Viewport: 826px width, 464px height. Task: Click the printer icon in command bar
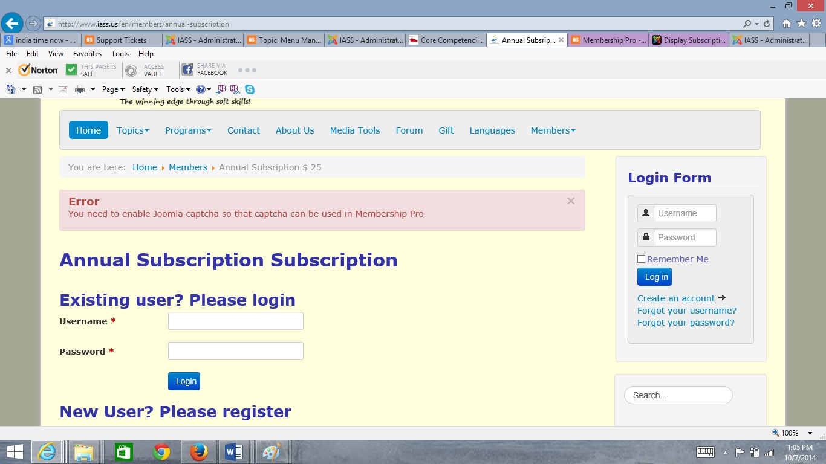point(80,89)
